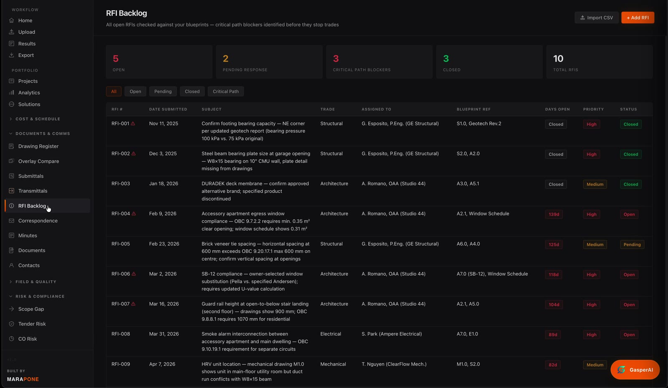Screen dimensions: 668x388
Task: Sort by Days Open column header
Action: tap(557, 109)
